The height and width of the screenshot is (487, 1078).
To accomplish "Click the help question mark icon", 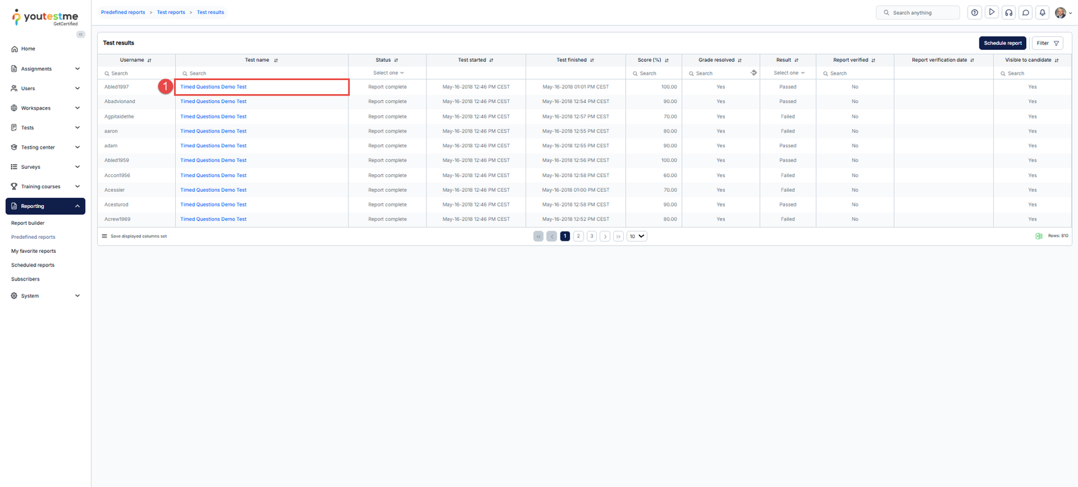I will (974, 13).
